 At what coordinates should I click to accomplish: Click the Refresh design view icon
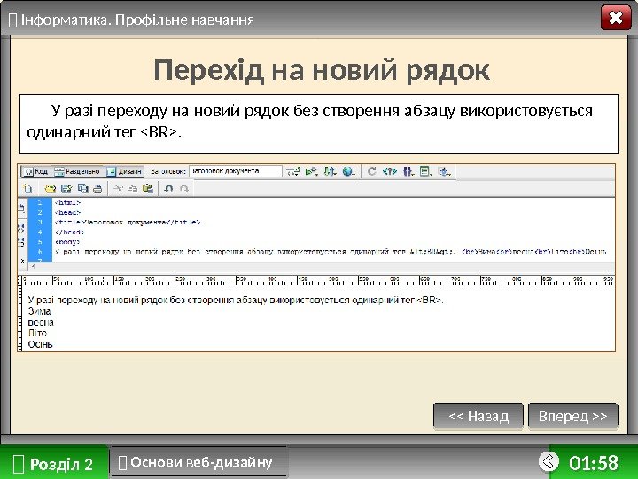(371, 171)
